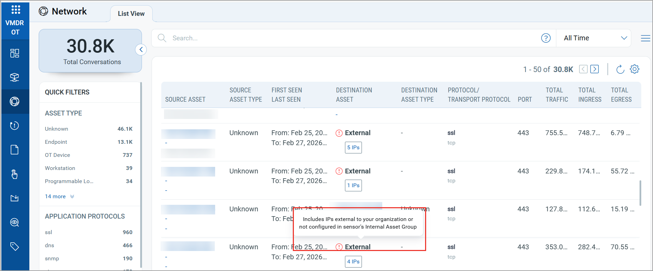
Task: Click External warning icon above 1 IPs
Action: click(339, 171)
